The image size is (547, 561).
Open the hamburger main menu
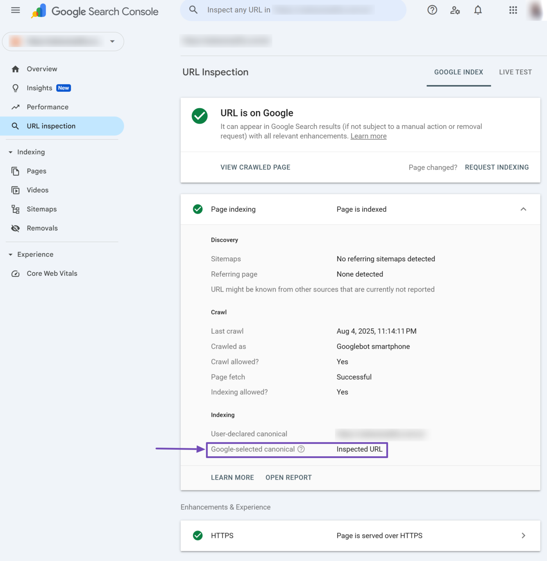click(x=16, y=10)
